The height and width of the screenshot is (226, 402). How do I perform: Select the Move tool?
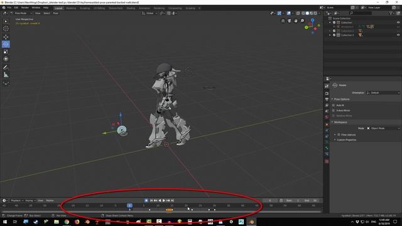(6, 37)
